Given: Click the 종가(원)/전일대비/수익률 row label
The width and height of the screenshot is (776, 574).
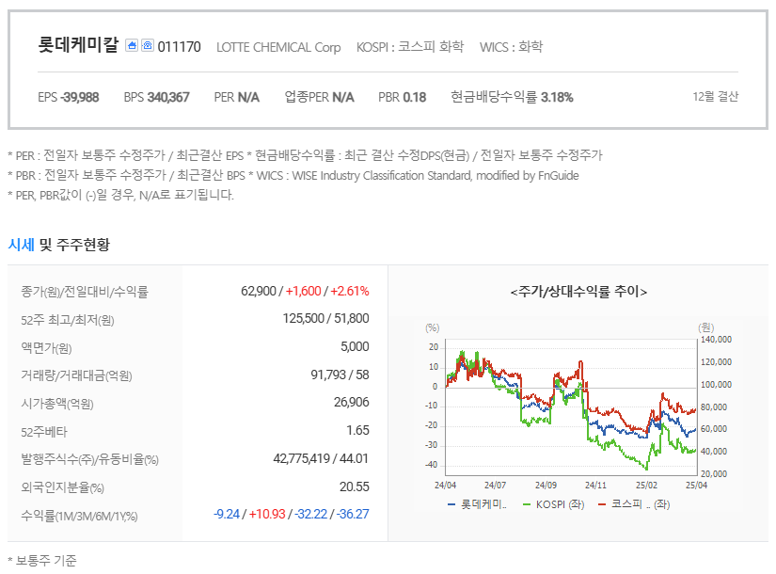Looking at the screenshot, I should [85, 291].
